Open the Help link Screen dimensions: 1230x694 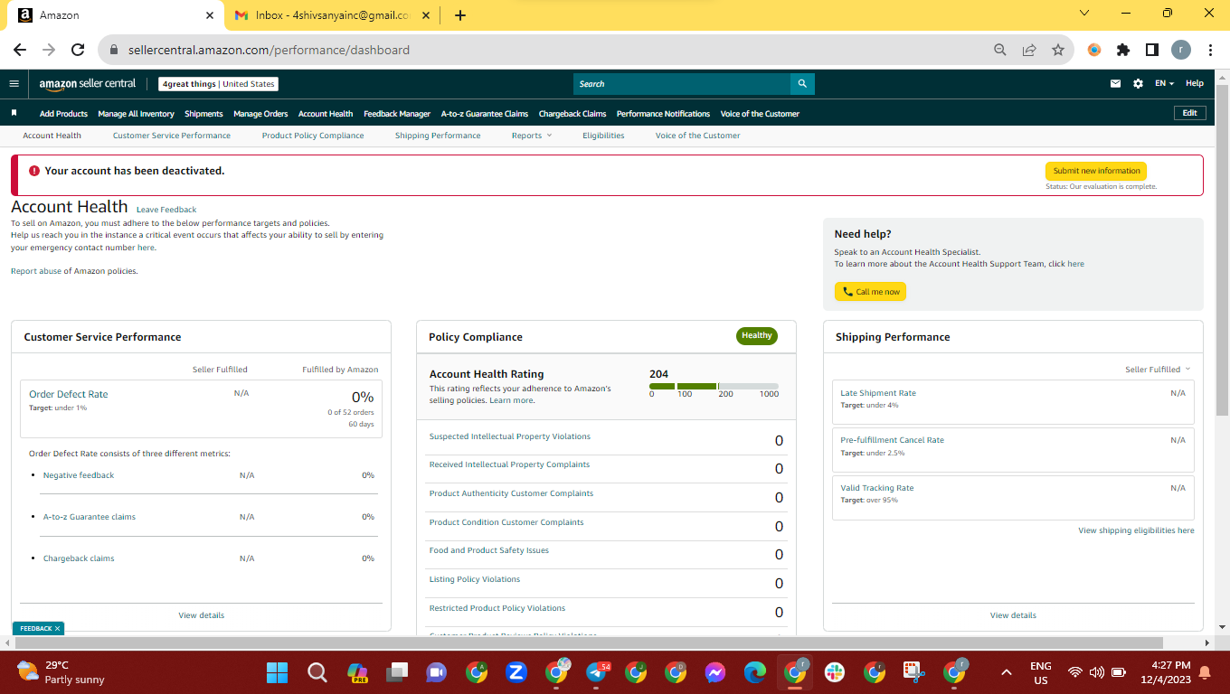click(1195, 83)
